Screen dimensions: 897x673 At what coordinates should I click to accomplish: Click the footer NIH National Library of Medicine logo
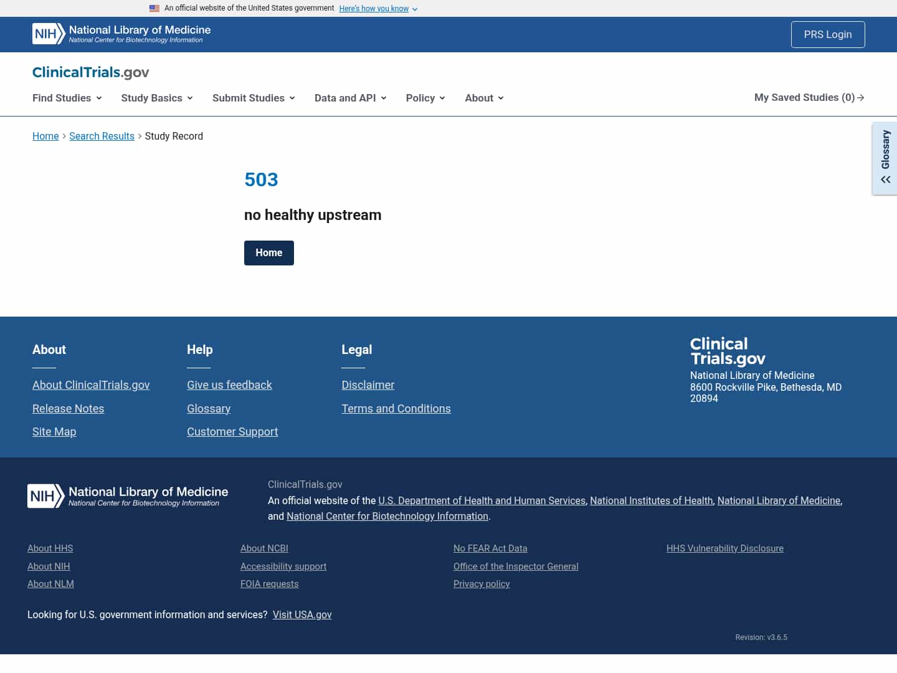point(128,496)
